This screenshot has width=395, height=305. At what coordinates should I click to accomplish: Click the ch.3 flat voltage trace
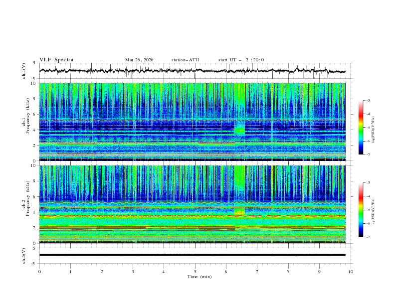pos(192,255)
